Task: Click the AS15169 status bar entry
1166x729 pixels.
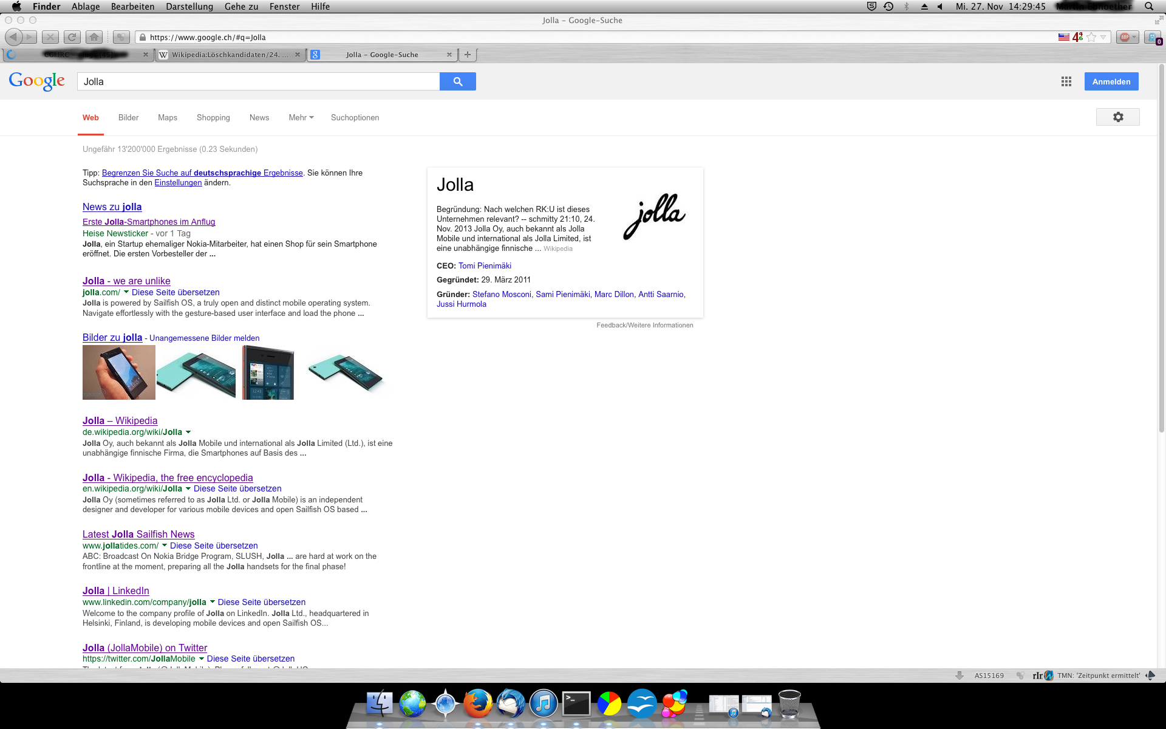Action: [989, 676]
